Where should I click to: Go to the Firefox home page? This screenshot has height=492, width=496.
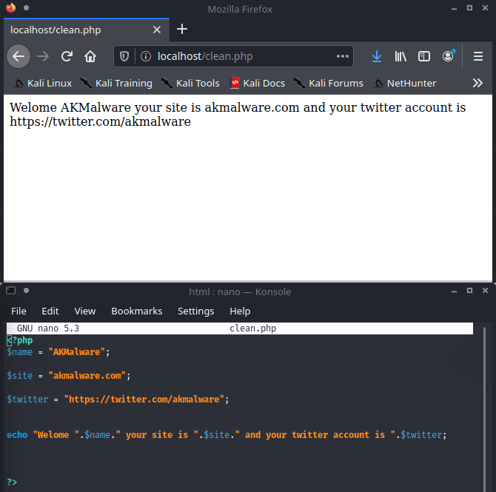click(90, 56)
